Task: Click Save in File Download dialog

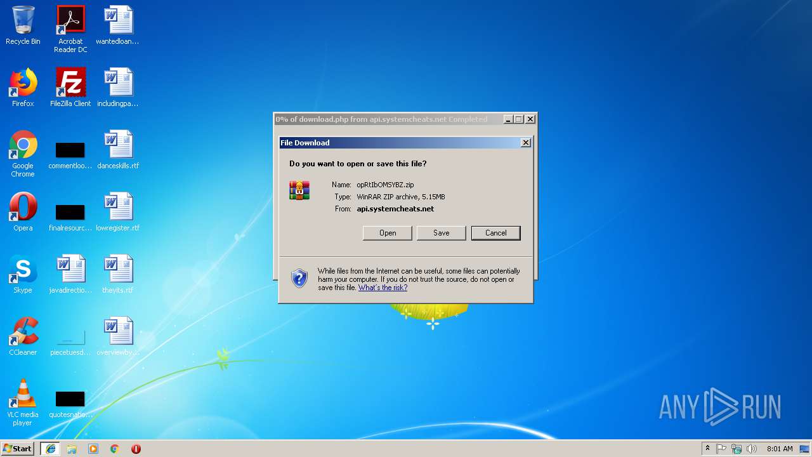Action: click(442, 233)
